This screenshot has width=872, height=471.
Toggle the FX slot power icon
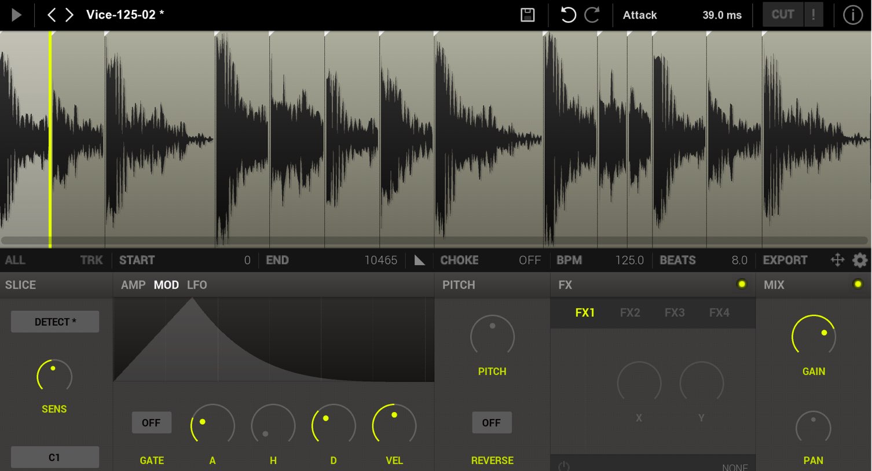click(564, 466)
